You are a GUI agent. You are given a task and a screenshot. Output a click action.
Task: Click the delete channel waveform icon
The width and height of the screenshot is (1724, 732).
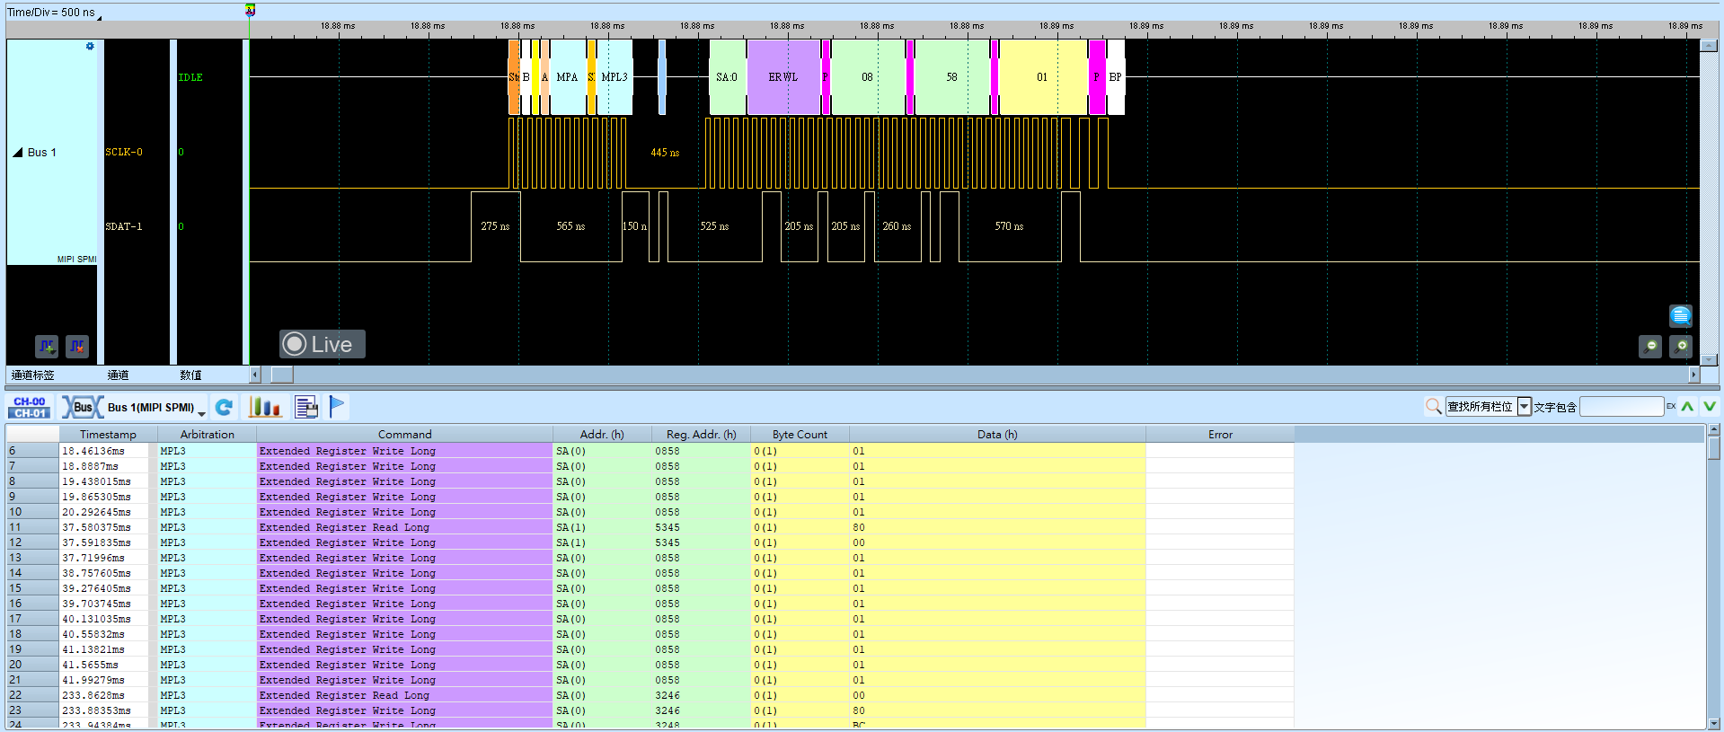tap(77, 346)
